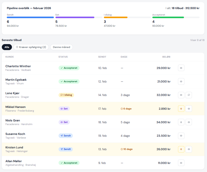
Task: Click the "Accepteret" status badge for Charlotte Winther
Action: (69, 68)
